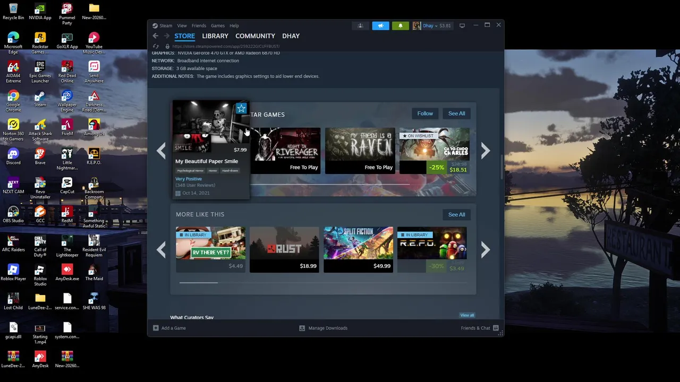Go back with the Steam back arrow
This screenshot has height=382, width=680.
(155, 36)
